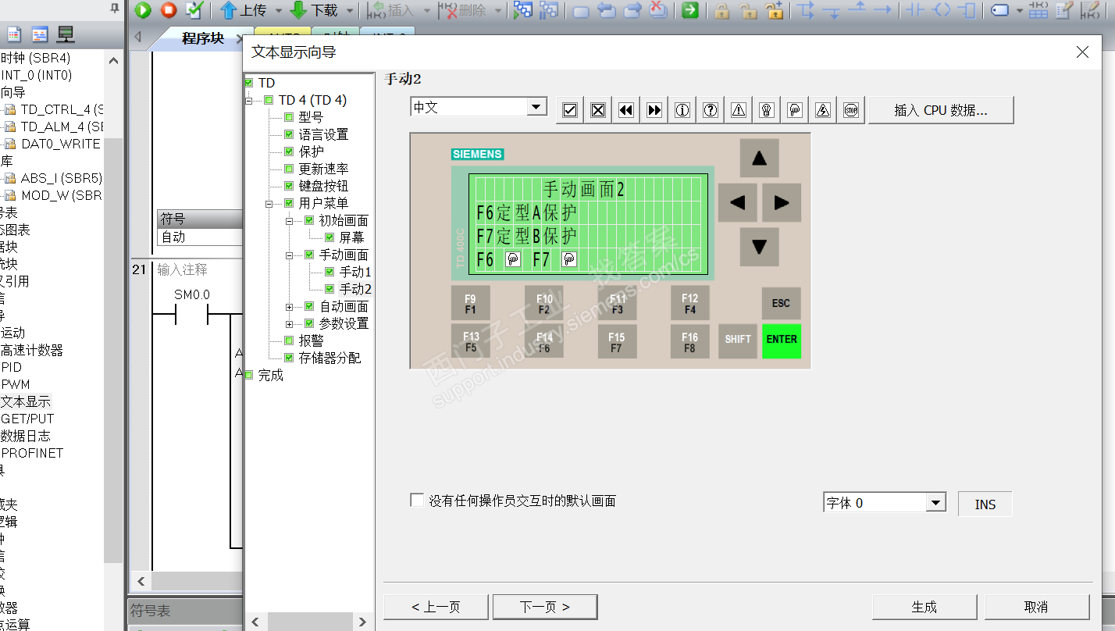Click the 取消 cancel button

1036,607
